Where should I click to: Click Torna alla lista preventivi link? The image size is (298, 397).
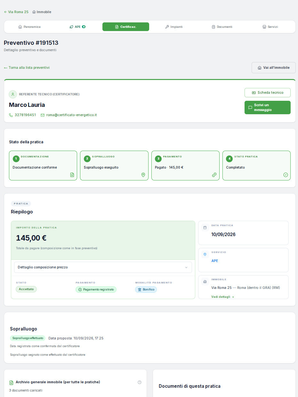pyautogui.click(x=27, y=67)
